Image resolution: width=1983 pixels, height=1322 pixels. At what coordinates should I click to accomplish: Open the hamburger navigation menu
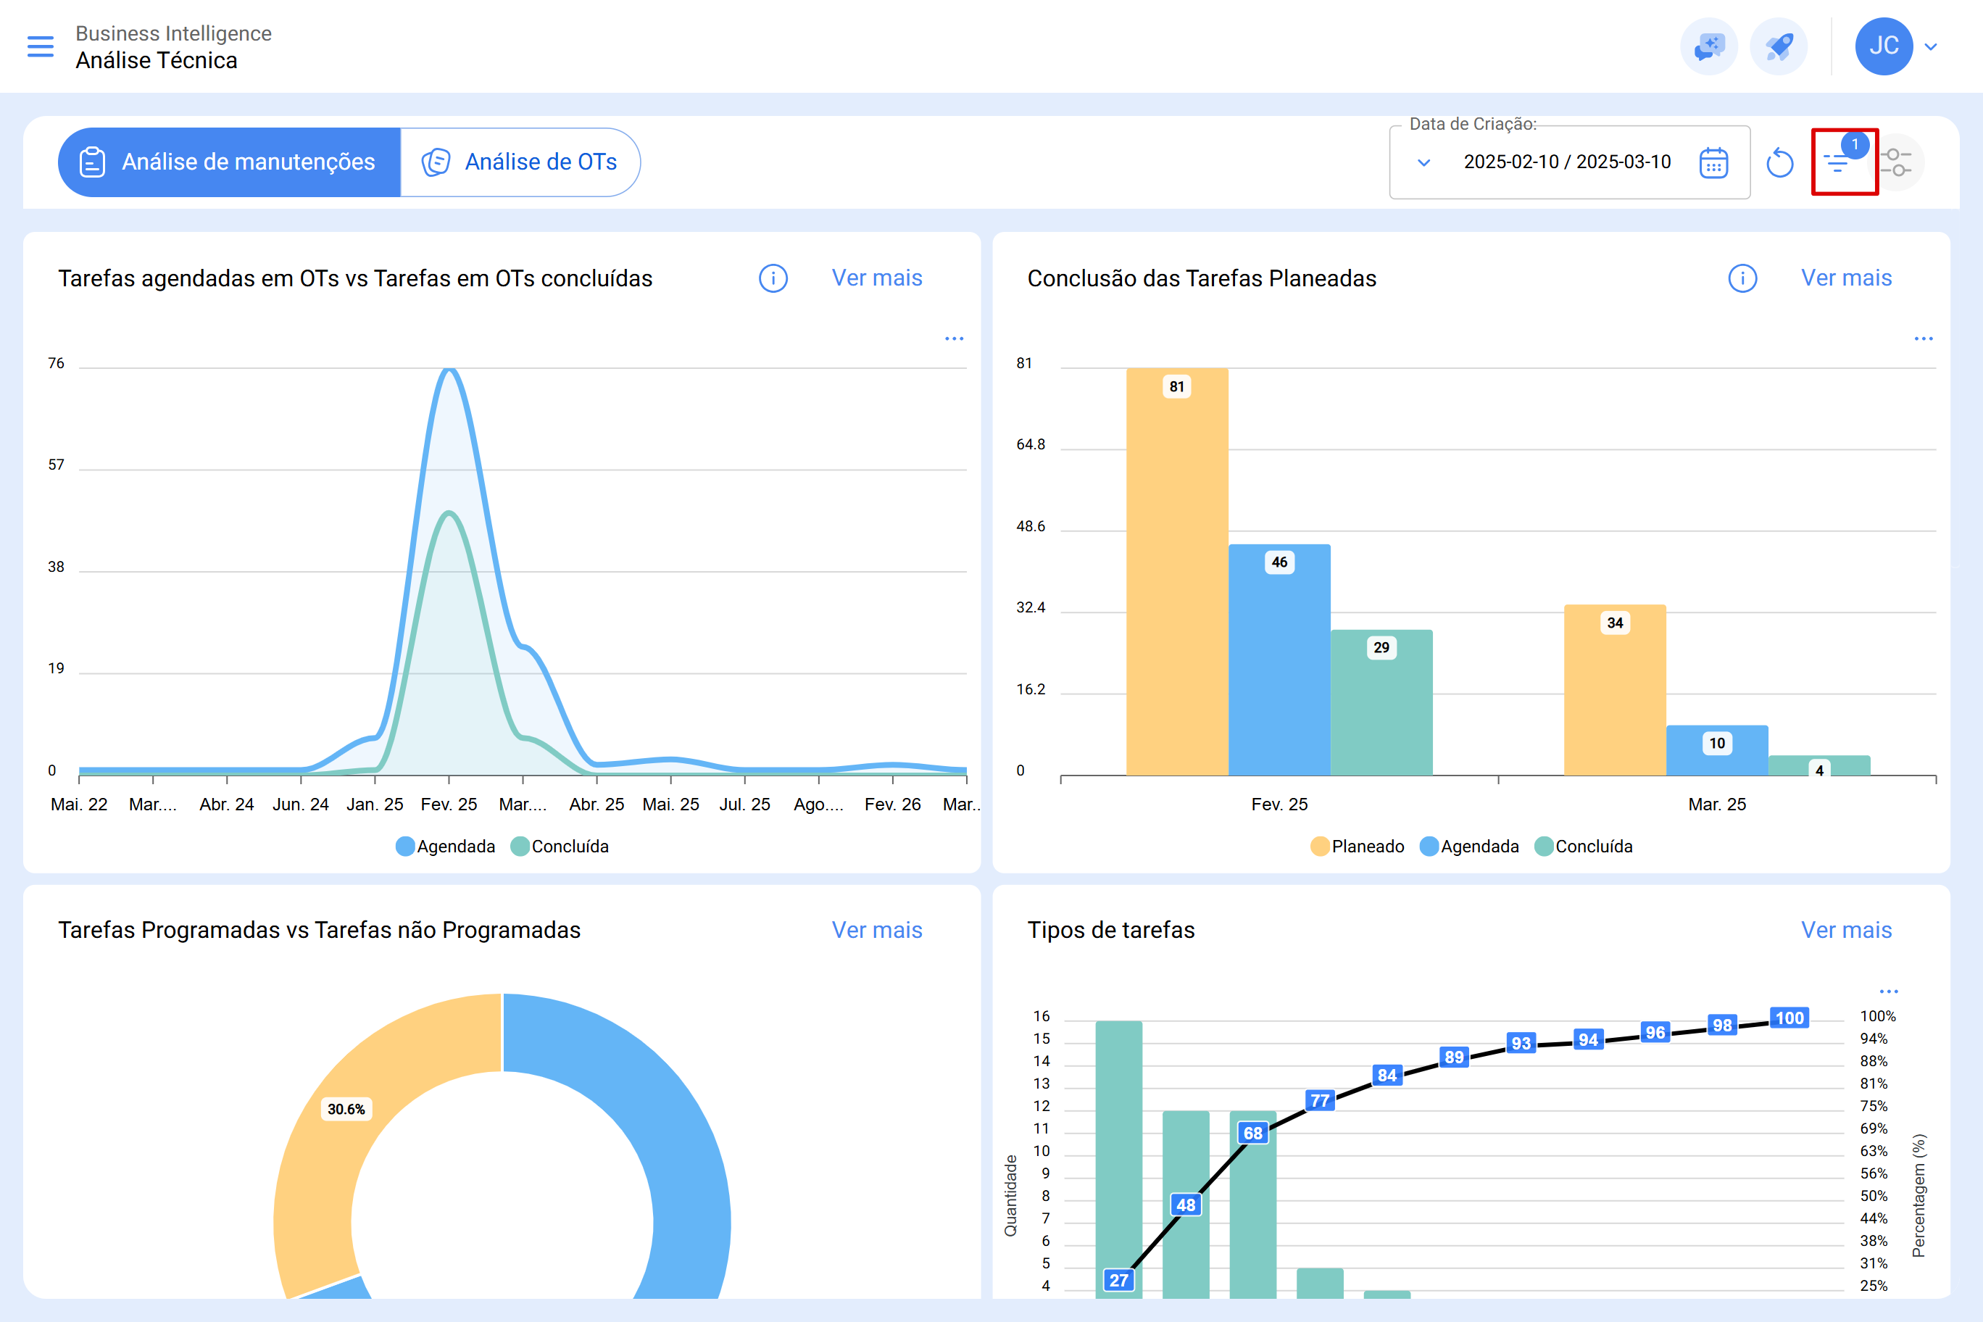point(41,46)
